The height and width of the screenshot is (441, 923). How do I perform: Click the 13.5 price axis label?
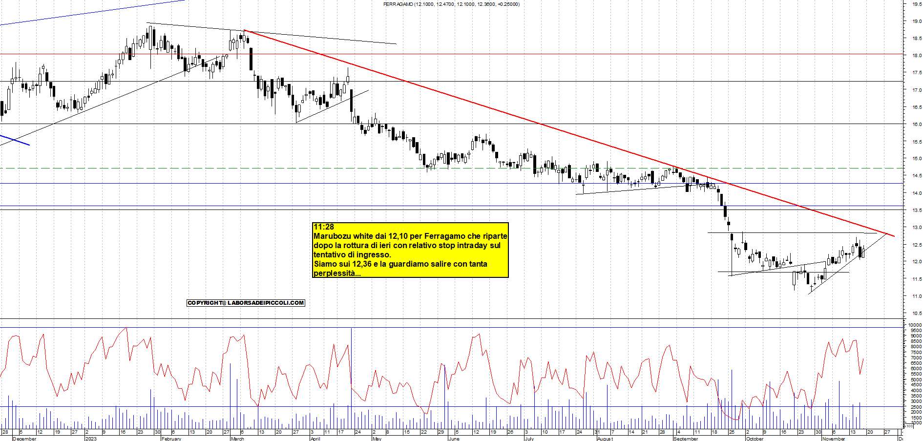click(x=917, y=210)
